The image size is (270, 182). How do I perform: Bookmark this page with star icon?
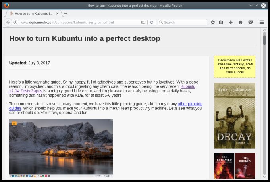pos(213,23)
